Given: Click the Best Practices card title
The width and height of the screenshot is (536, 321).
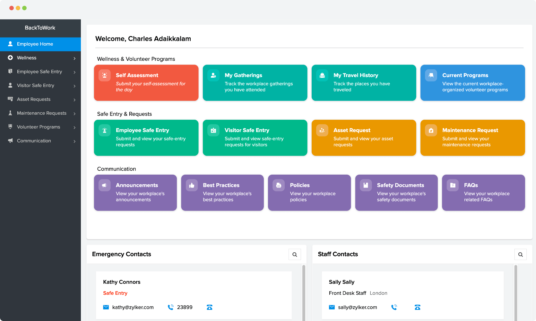Looking at the screenshot, I should (x=221, y=185).
